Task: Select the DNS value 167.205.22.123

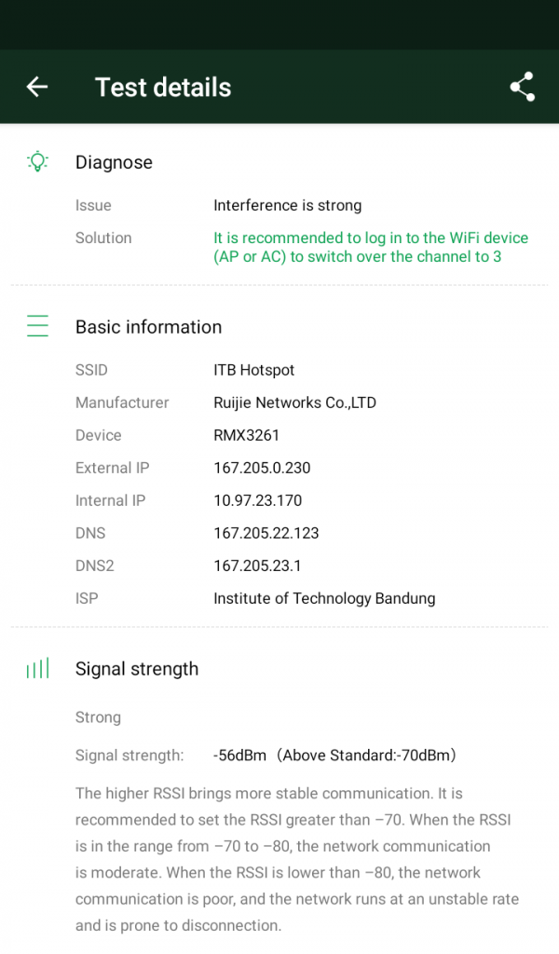Action: tap(266, 533)
